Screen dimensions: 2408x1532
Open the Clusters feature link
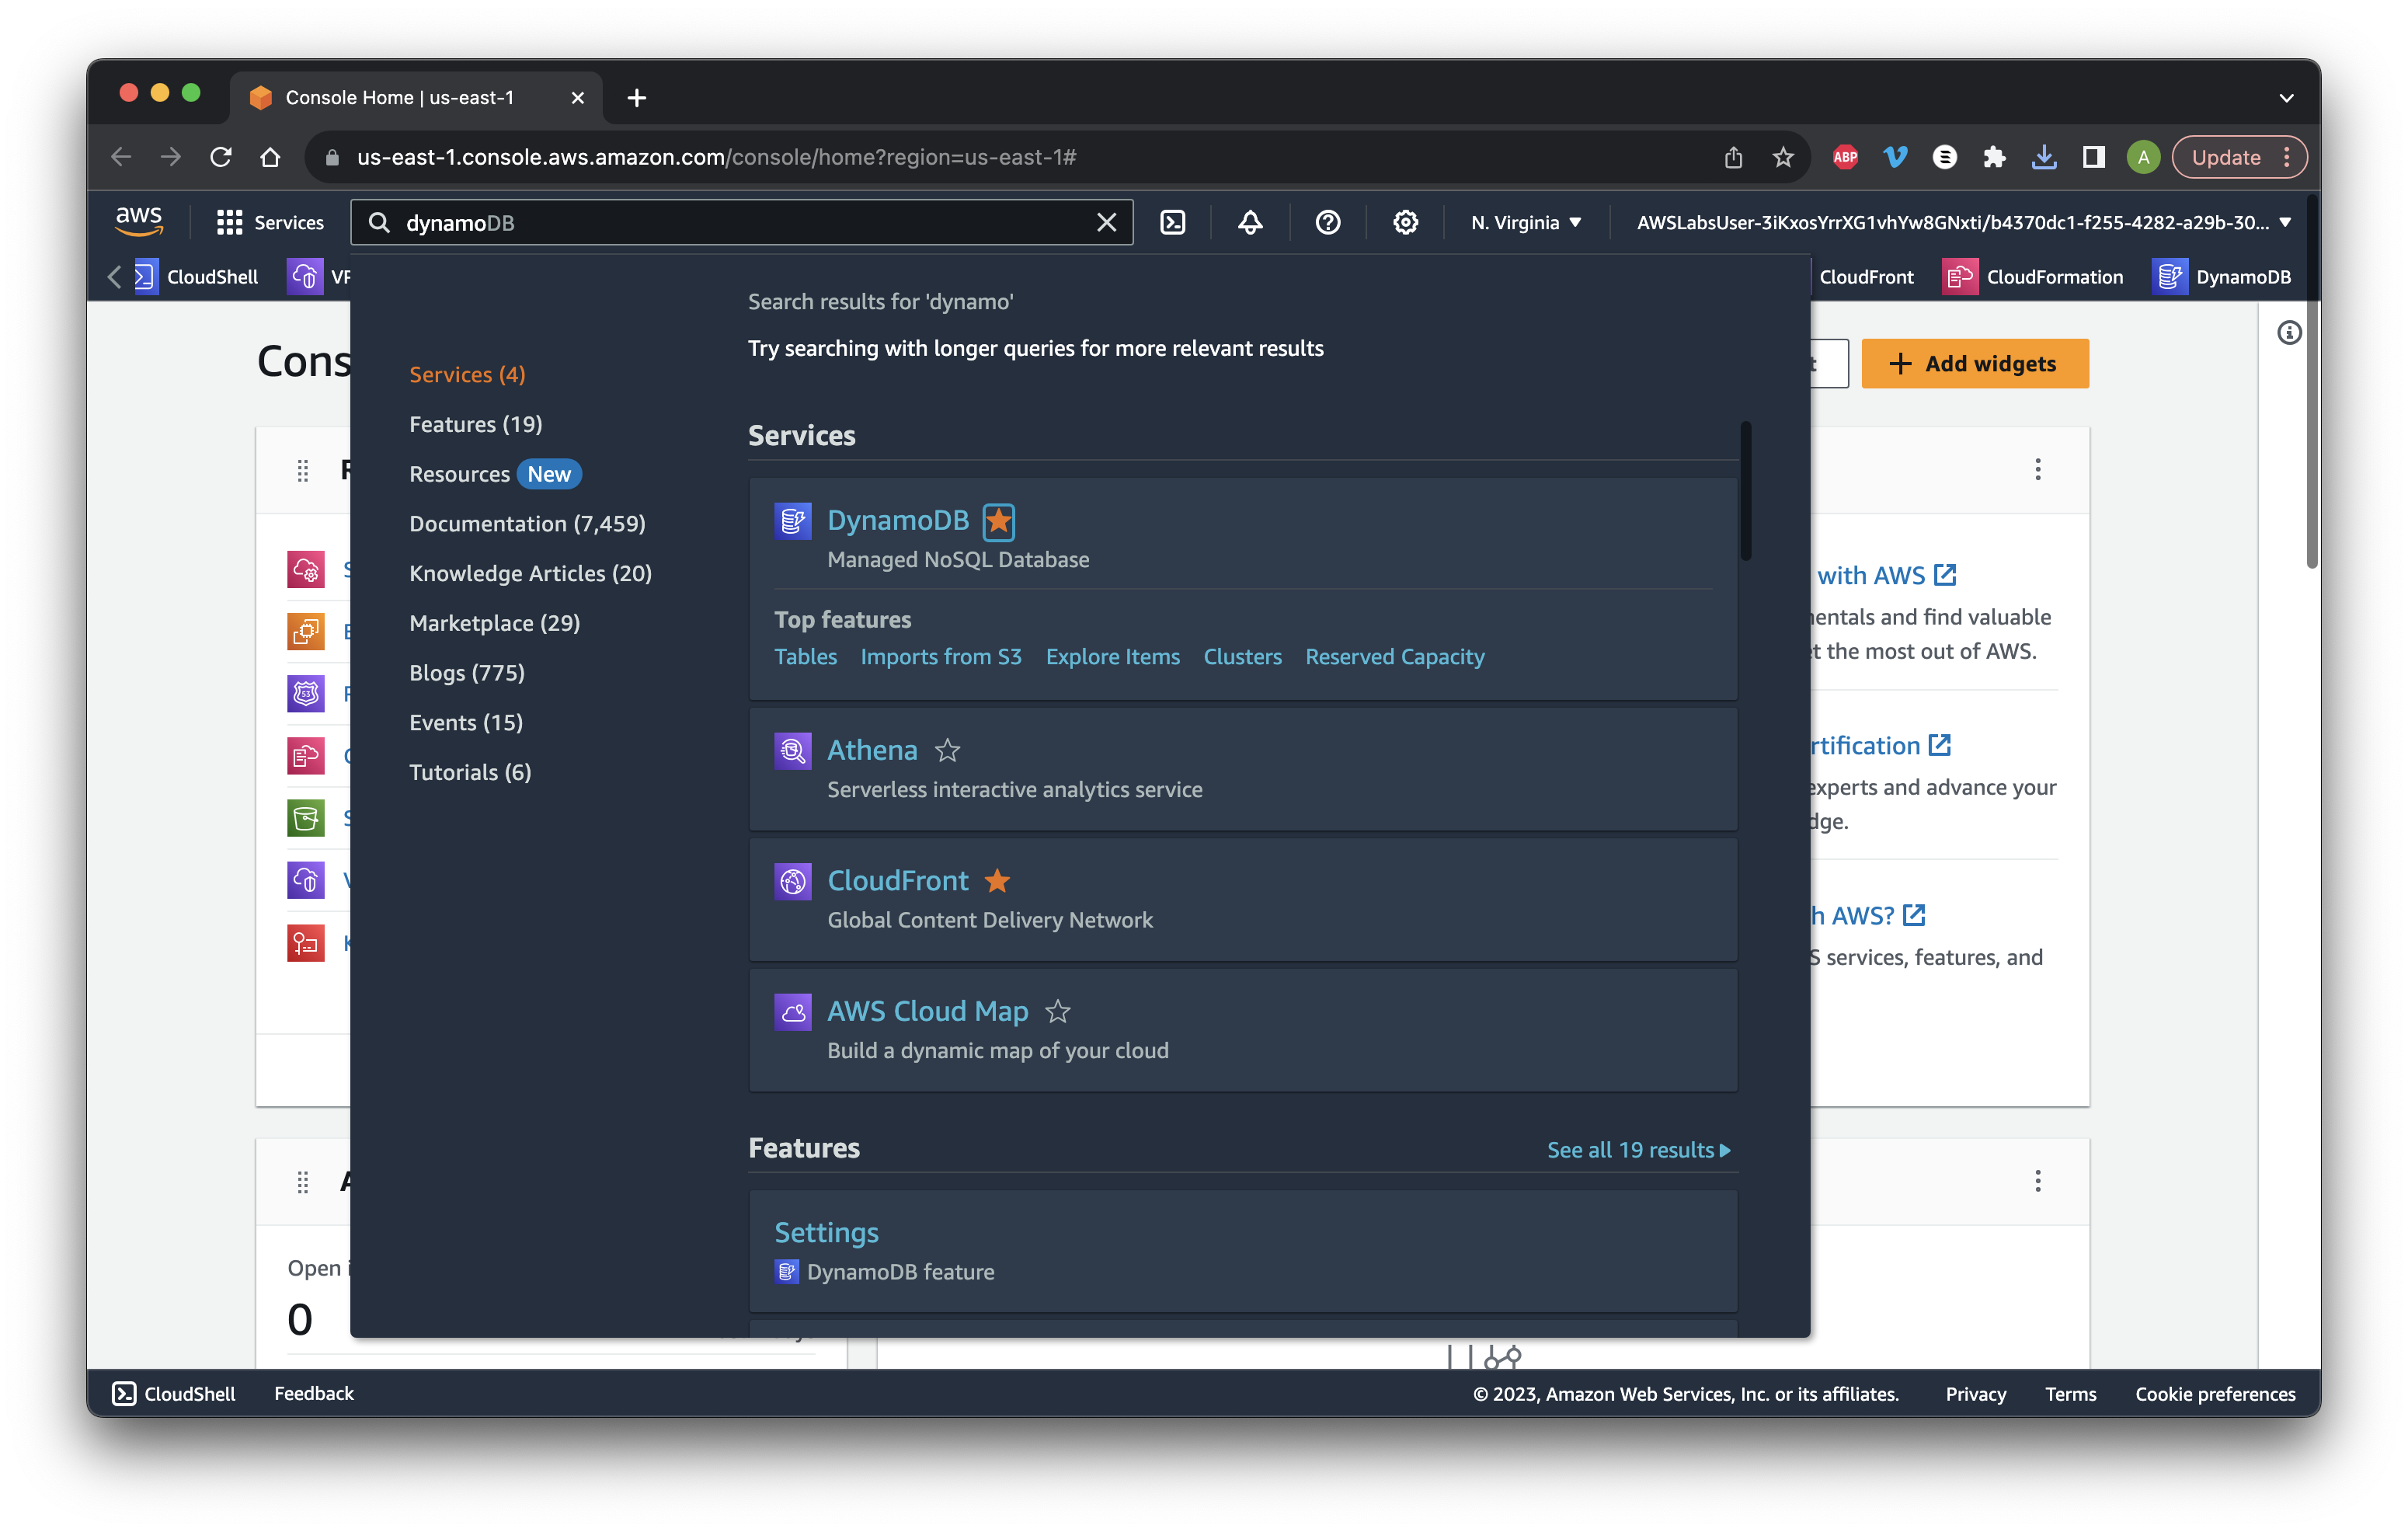click(1241, 657)
